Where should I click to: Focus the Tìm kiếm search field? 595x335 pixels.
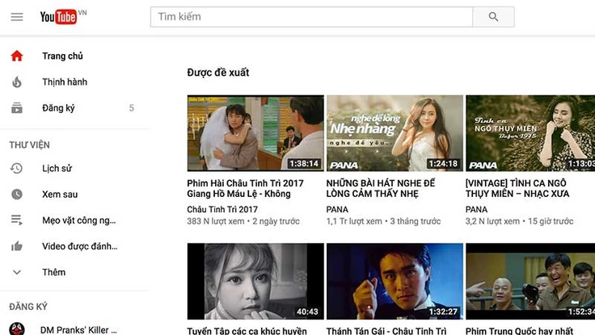[x=311, y=17]
